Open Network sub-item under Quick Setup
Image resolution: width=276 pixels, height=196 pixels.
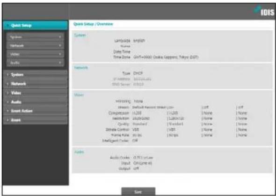(35, 46)
